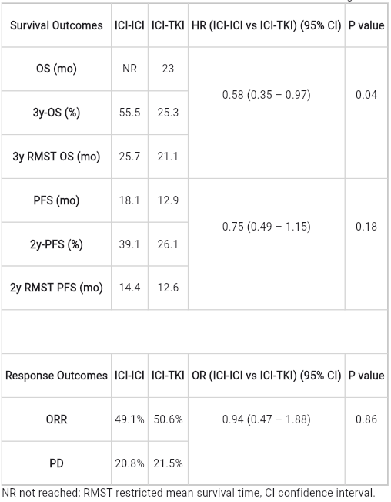
Task: Select the 3y-OS (%) row label
Action: 56,113
